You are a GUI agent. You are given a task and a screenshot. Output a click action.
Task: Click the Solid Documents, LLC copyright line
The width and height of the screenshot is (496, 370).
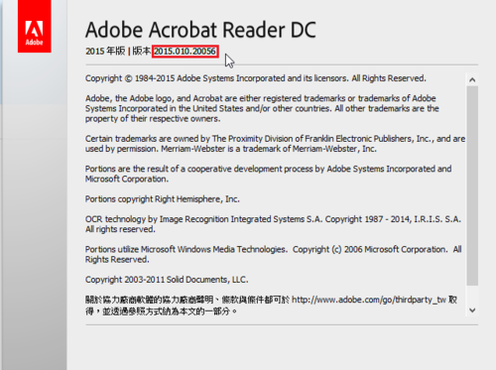point(167,280)
